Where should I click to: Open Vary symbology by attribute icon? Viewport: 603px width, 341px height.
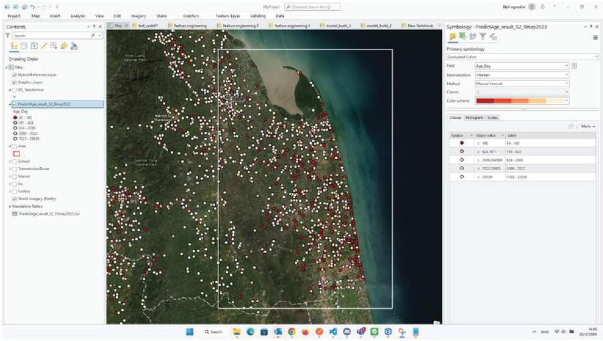(462, 37)
